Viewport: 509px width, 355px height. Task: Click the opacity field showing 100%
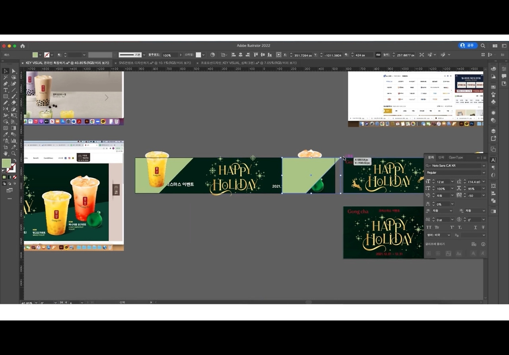tap(169, 55)
